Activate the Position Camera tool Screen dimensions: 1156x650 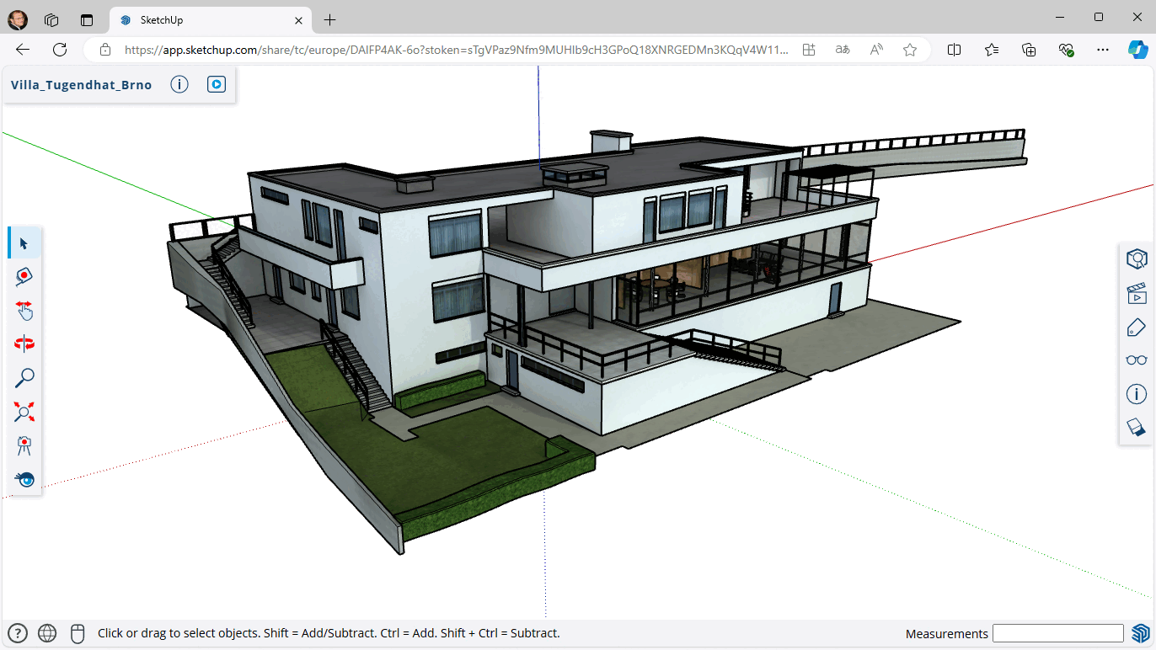click(24, 445)
